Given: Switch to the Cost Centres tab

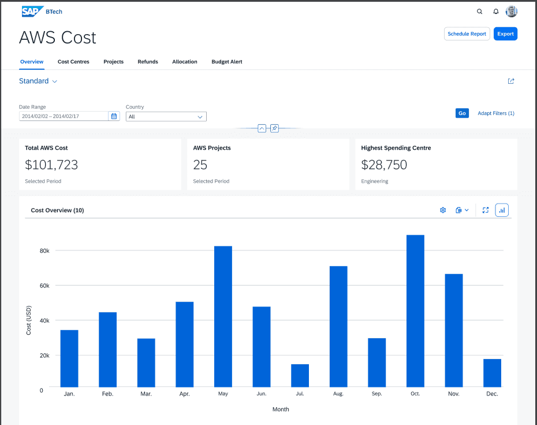Looking at the screenshot, I should tap(73, 62).
